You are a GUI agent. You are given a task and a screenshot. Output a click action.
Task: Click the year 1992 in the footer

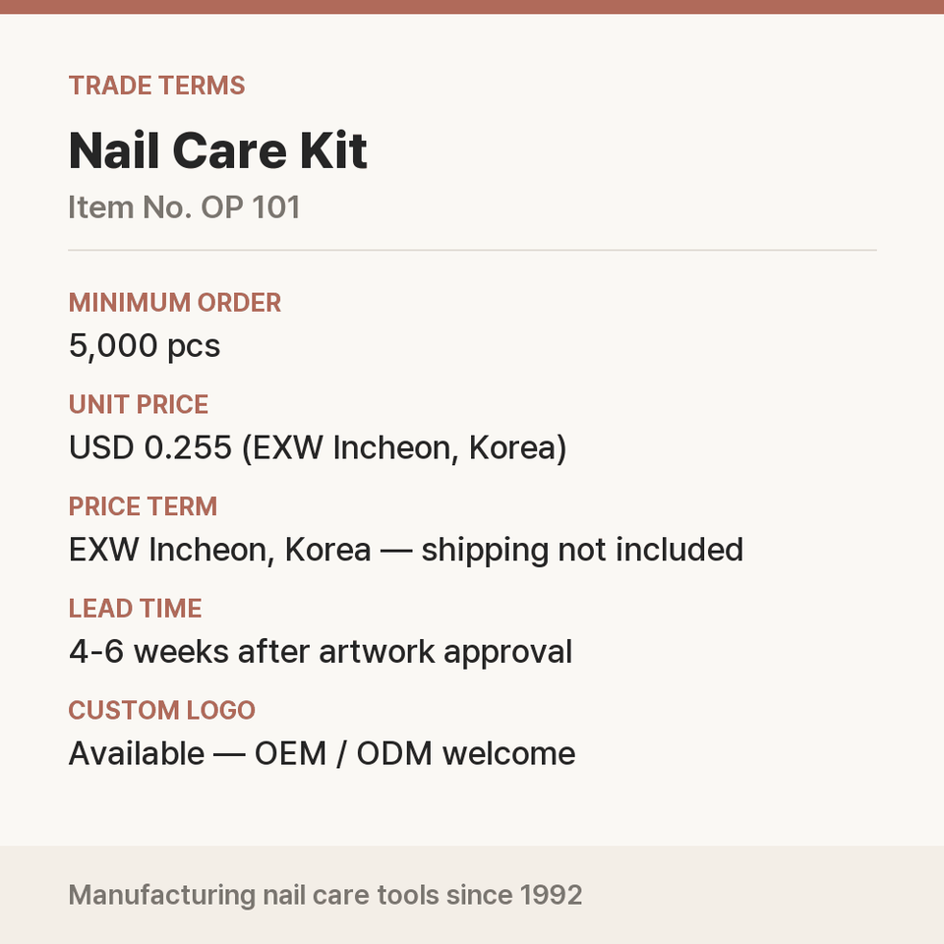point(551,895)
